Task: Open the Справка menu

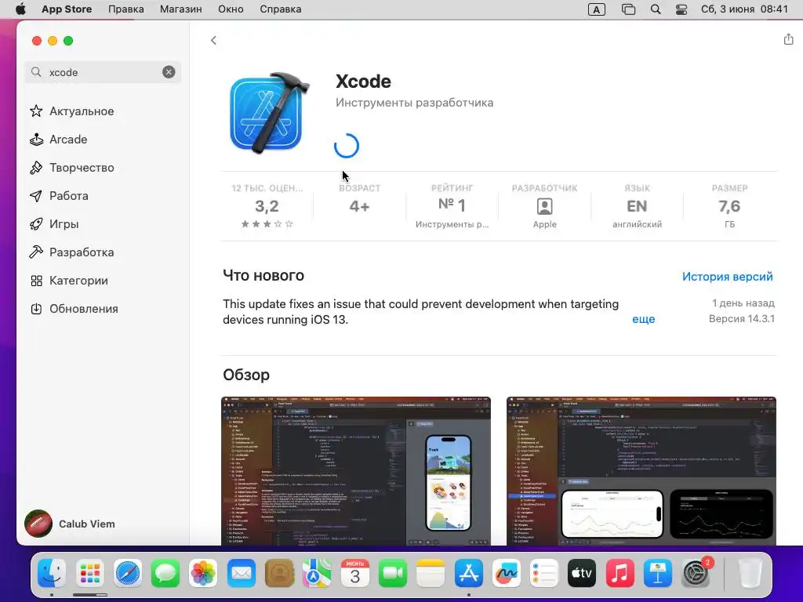Action: coord(280,9)
